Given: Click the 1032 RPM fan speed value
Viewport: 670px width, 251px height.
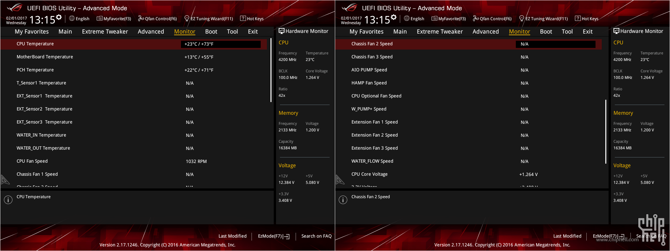Looking at the screenshot, I should [196, 161].
